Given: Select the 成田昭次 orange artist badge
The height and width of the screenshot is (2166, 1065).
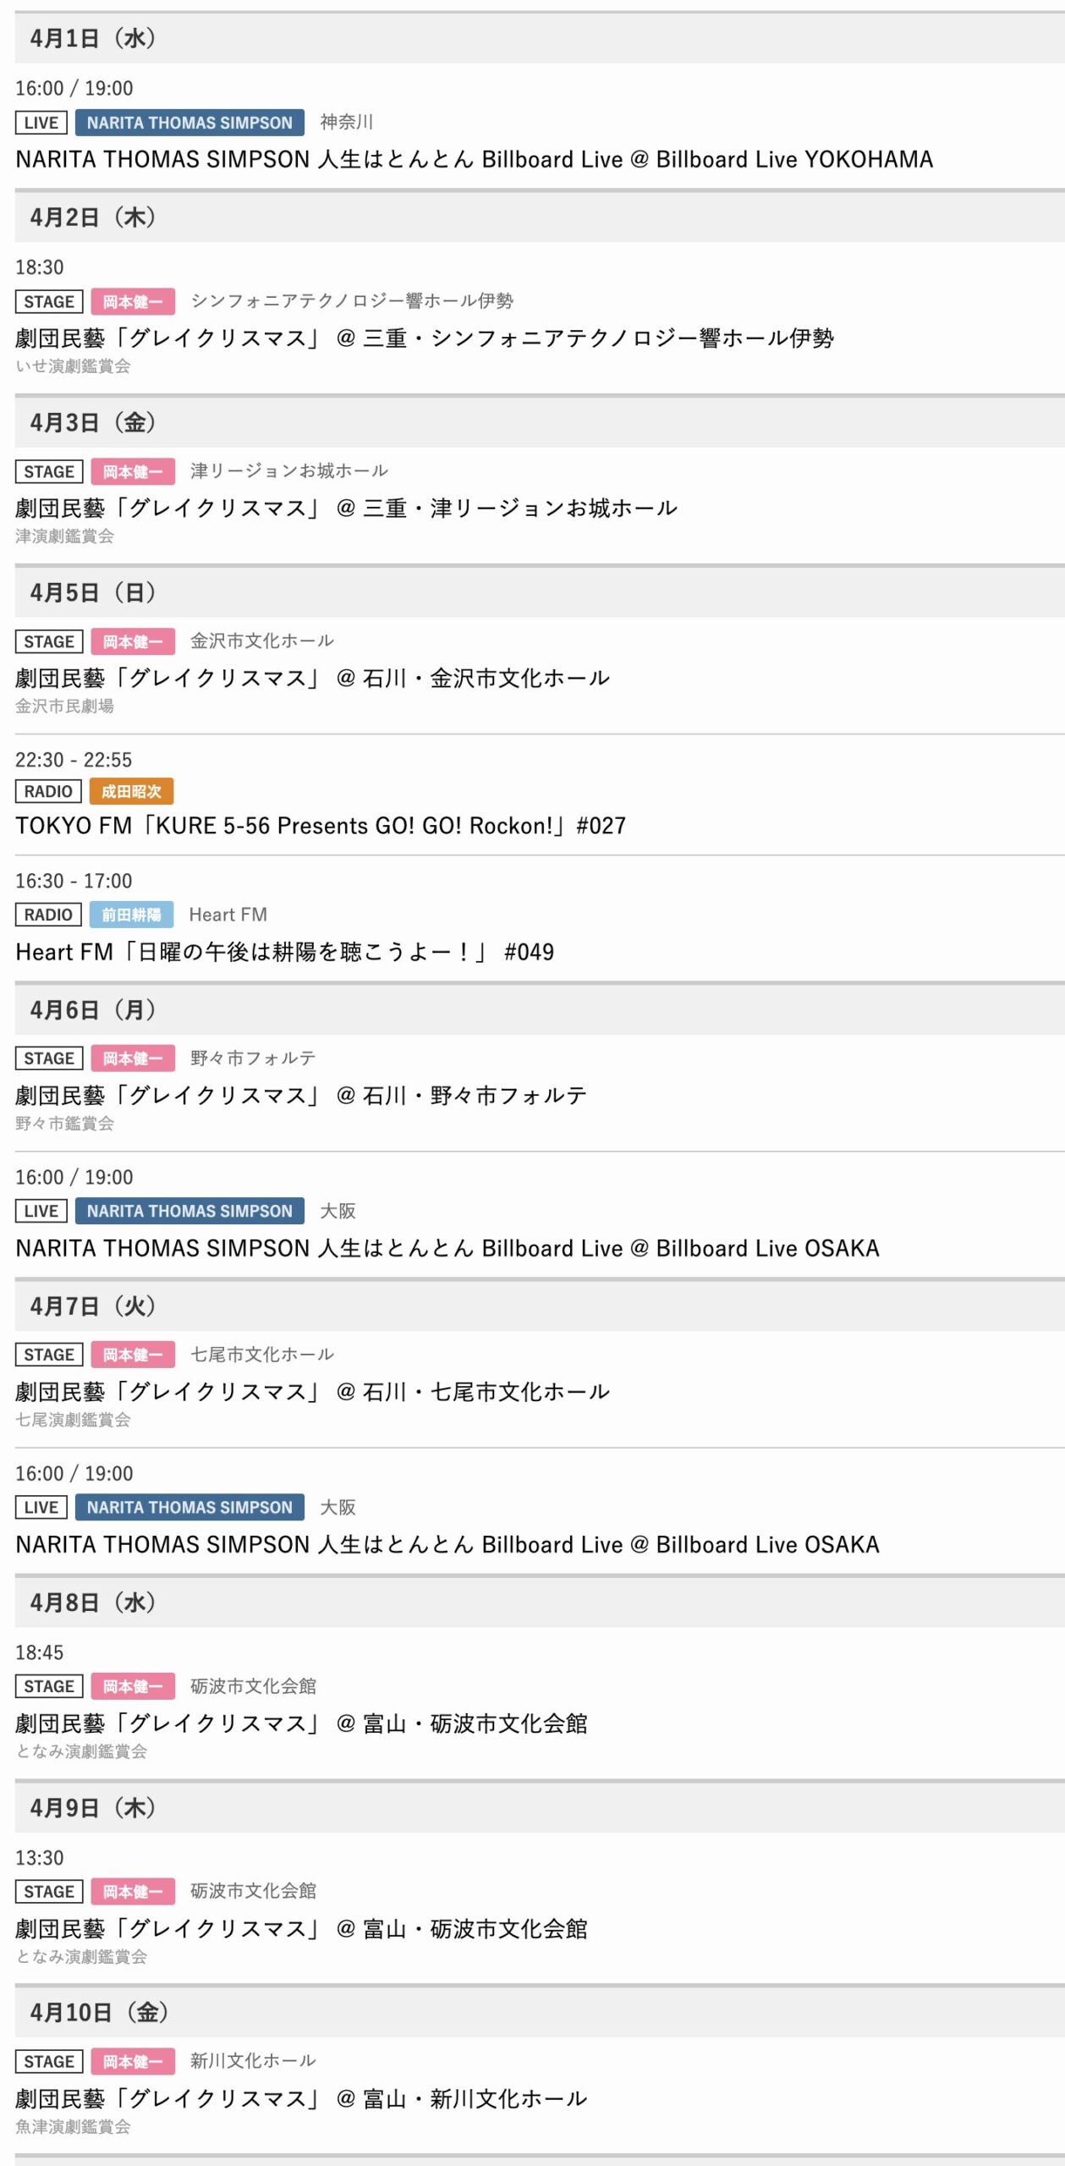Looking at the screenshot, I should tap(131, 792).
